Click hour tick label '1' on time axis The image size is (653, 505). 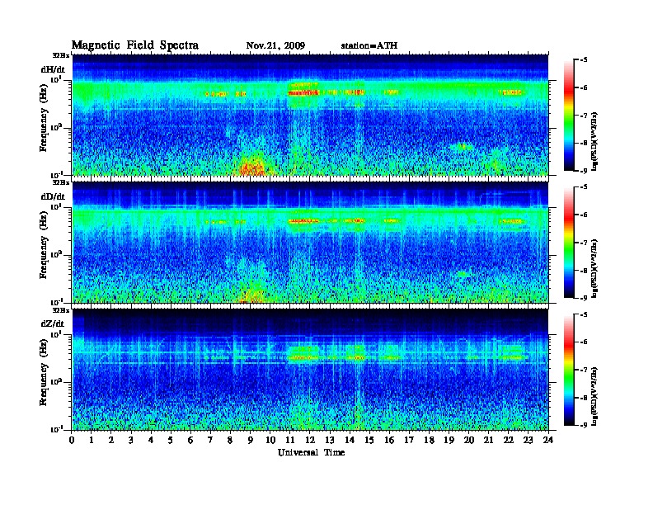[92, 440]
